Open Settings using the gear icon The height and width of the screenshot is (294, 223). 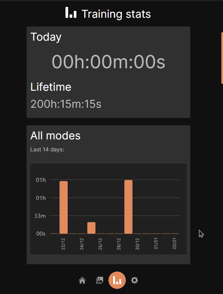[x=135, y=280]
